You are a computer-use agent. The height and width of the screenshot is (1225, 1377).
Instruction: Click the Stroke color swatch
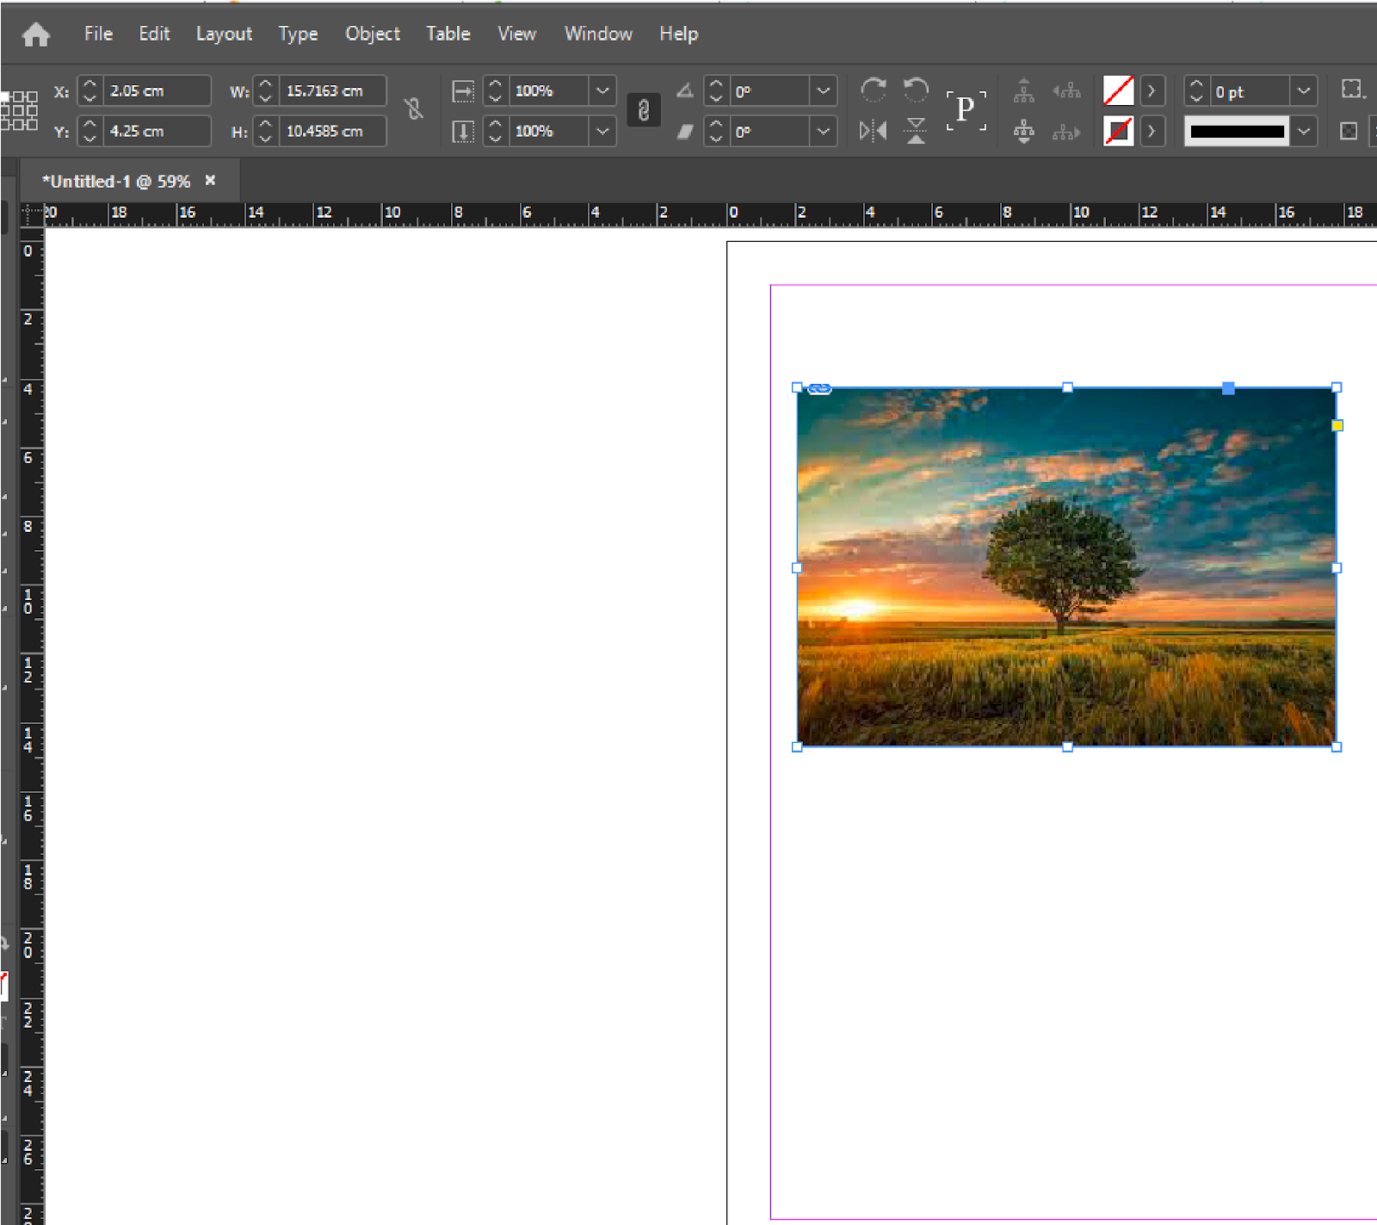1118,131
